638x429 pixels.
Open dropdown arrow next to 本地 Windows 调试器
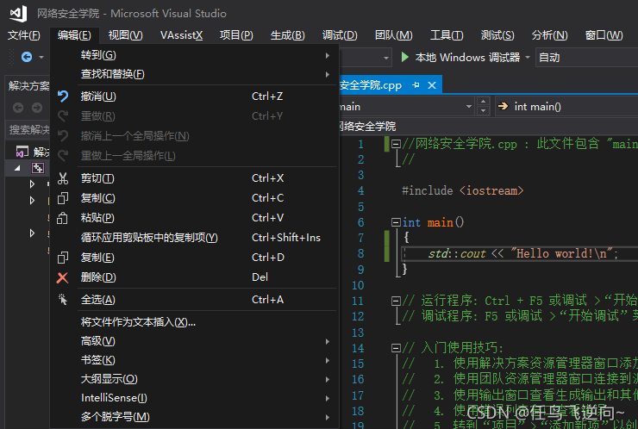(x=528, y=58)
